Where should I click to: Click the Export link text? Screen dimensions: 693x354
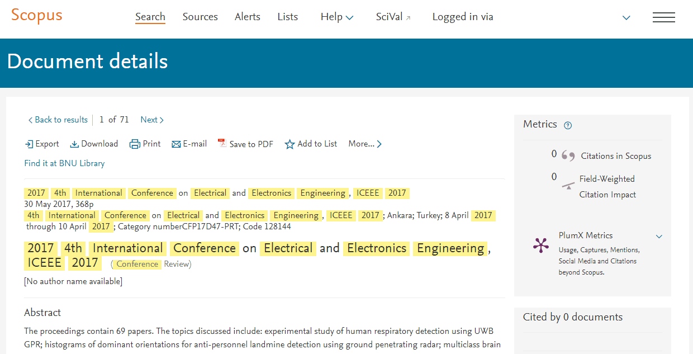coord(47,144)
